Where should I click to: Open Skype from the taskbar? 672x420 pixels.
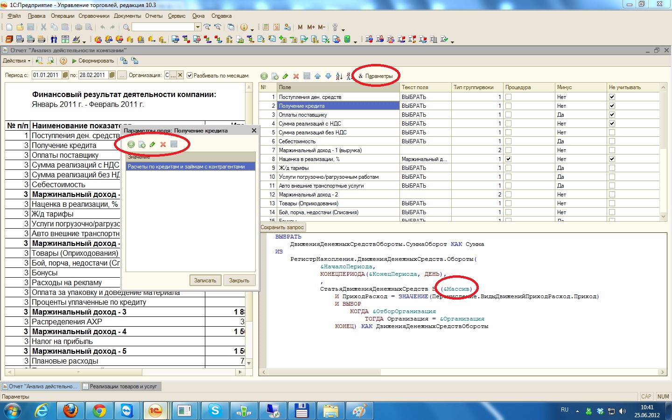coord(215,410)
